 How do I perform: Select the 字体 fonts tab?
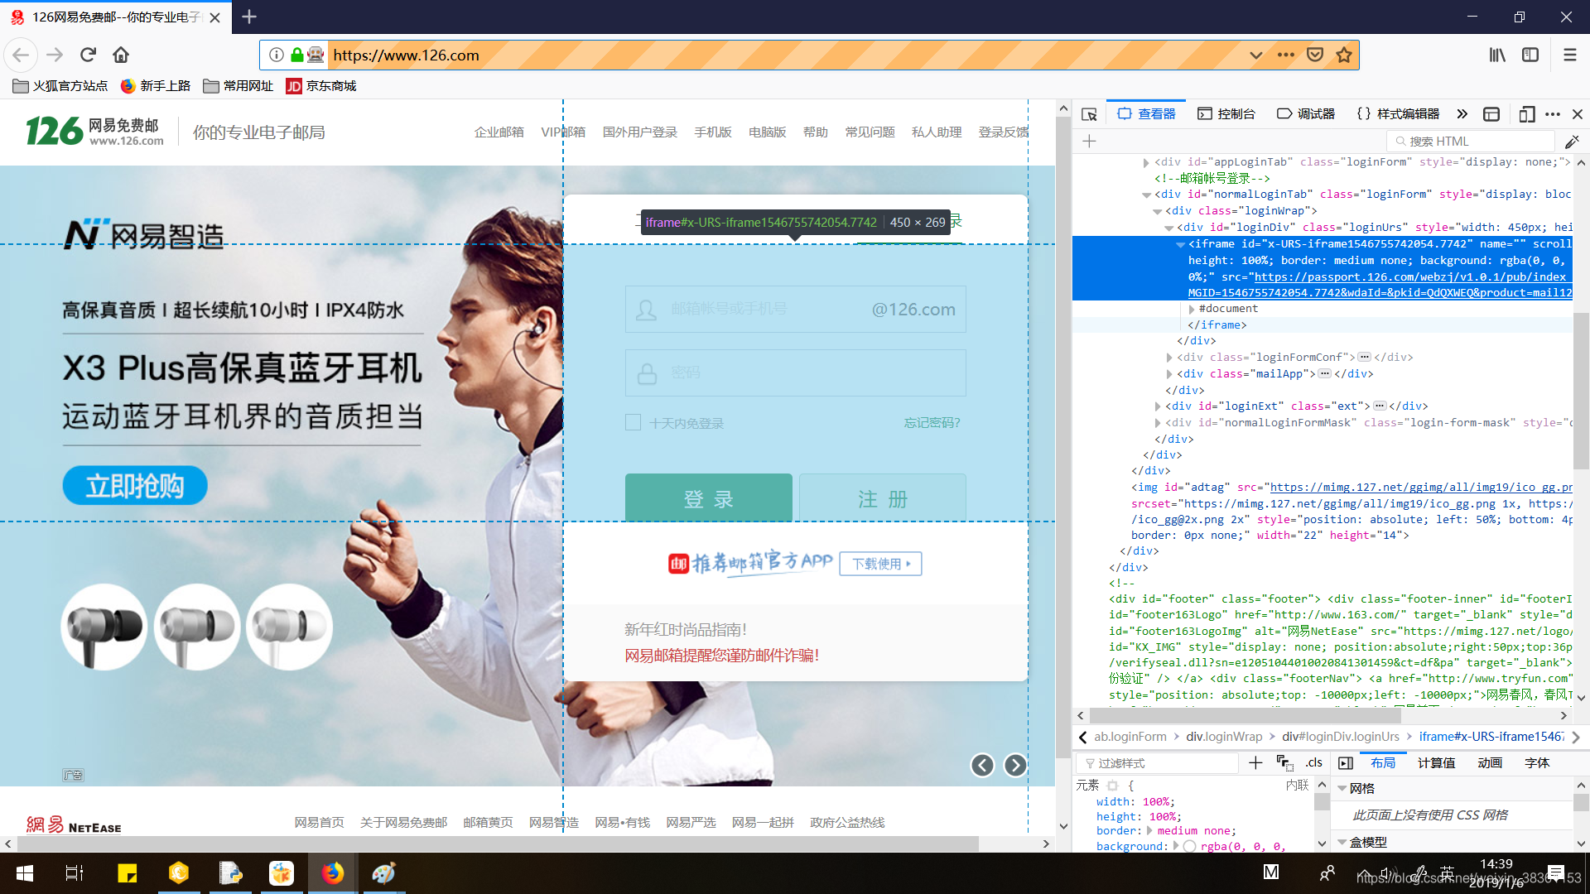tap(1537, 762)
